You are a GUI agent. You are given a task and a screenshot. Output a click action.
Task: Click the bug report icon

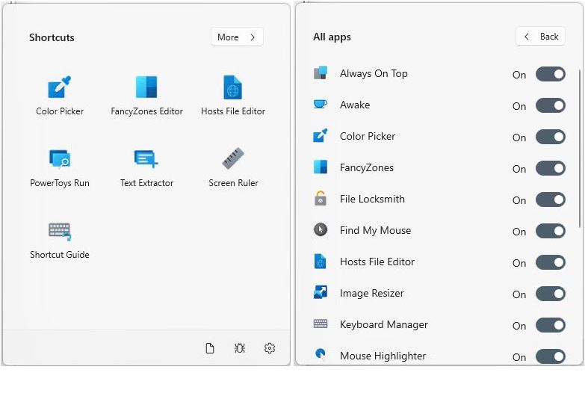pos(240,348)
